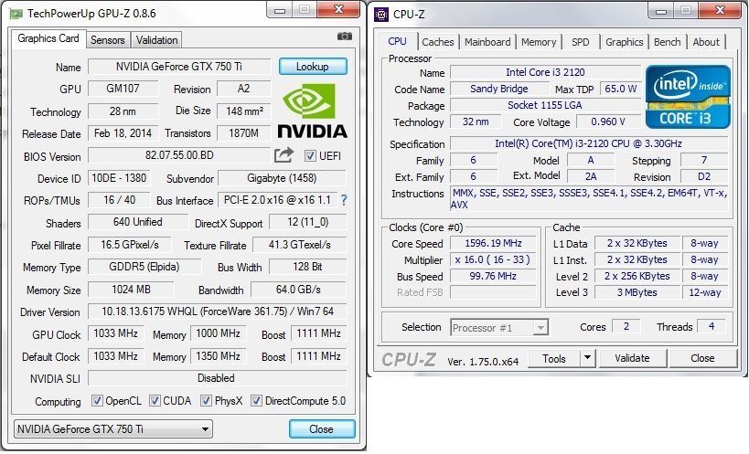The image size is (749, 454).
Task: Toggle the OpenCL checkbox
Action: click(x=97, y=401)
